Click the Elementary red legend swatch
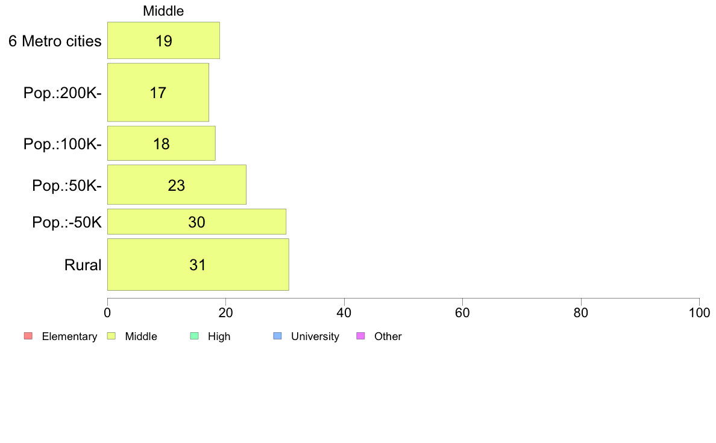716x443 pixels. click(28, 336)
